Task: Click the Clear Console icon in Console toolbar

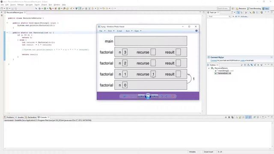Action: click(237, 117)
